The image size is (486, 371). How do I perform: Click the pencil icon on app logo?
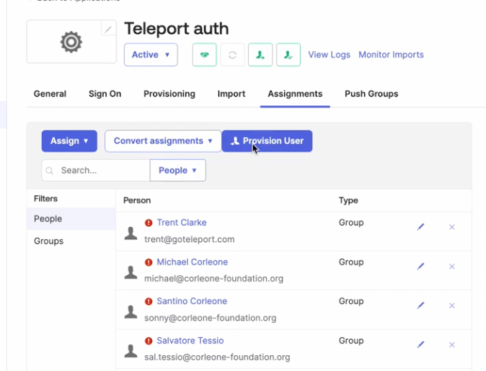[x=108, y=29]
